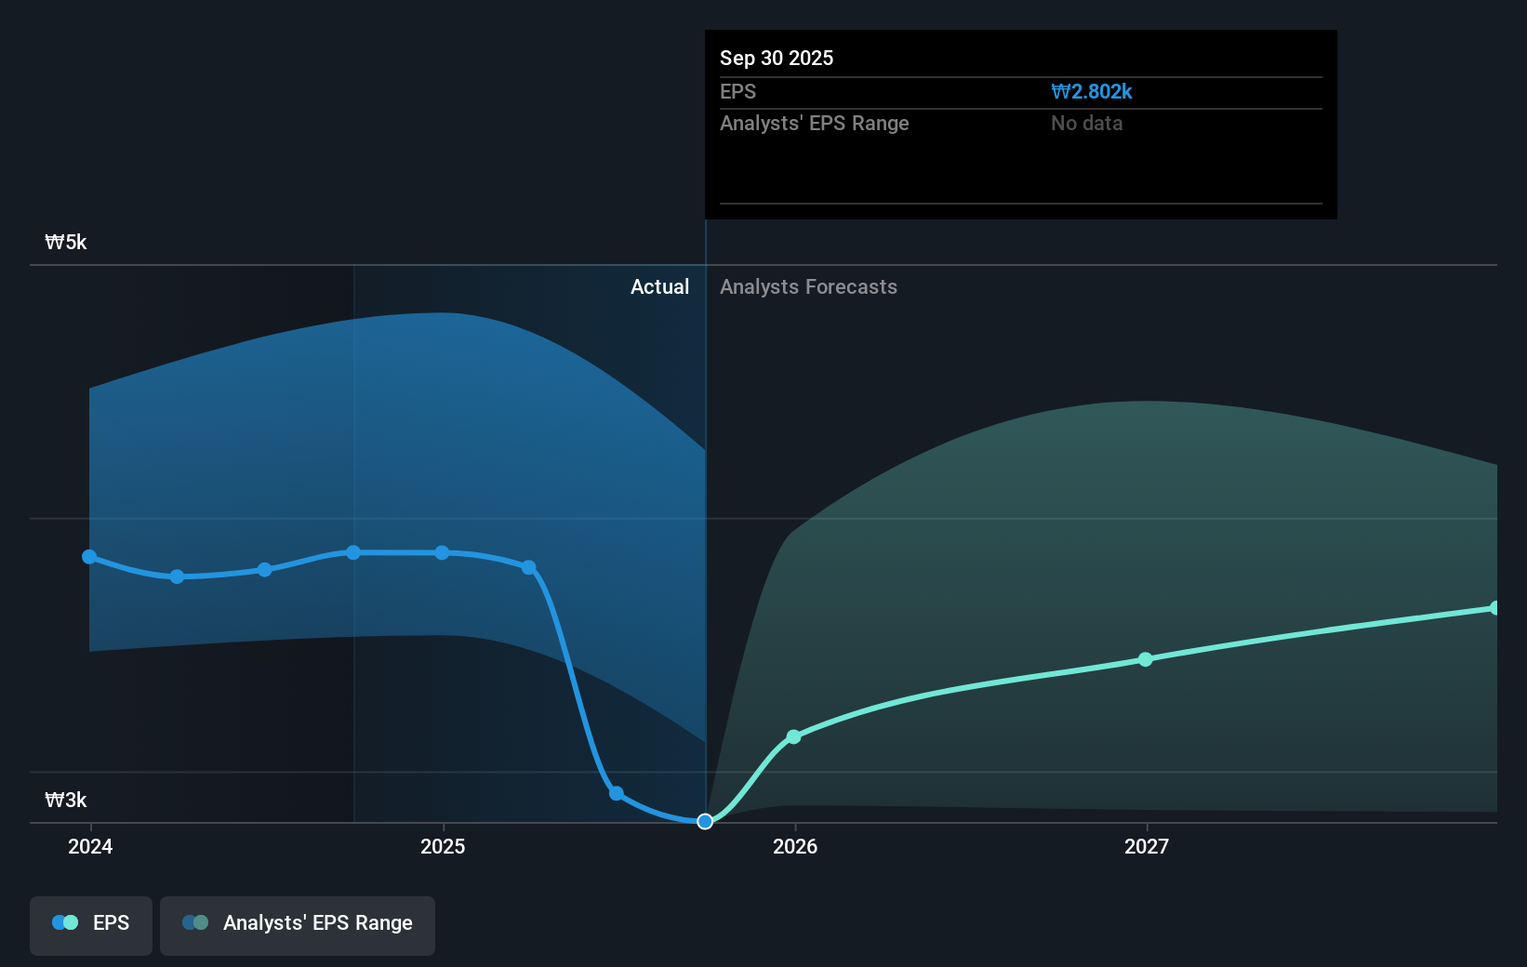Viewport: 1527px width, 967px height.
Task: Select the EPS data point at 2024 start
Action: pyautogui.click(x=89, y=557)
